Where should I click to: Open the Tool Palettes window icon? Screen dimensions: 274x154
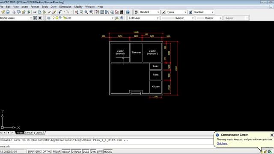click(107, 12)
